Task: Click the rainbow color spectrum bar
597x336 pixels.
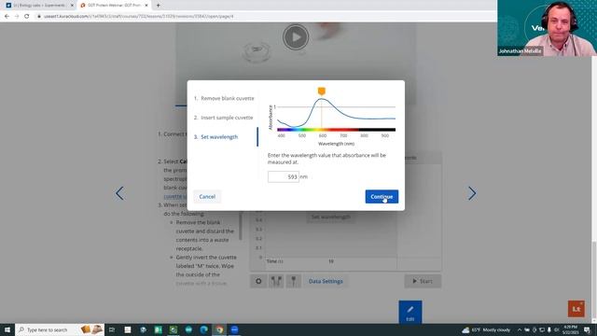Action: pos(336,130)
